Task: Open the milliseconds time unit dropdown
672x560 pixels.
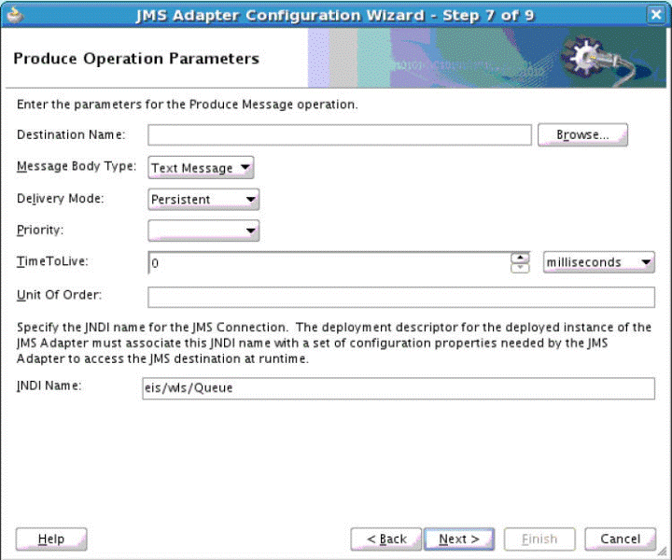Action: pyautogui.click(x=598, y=262)
